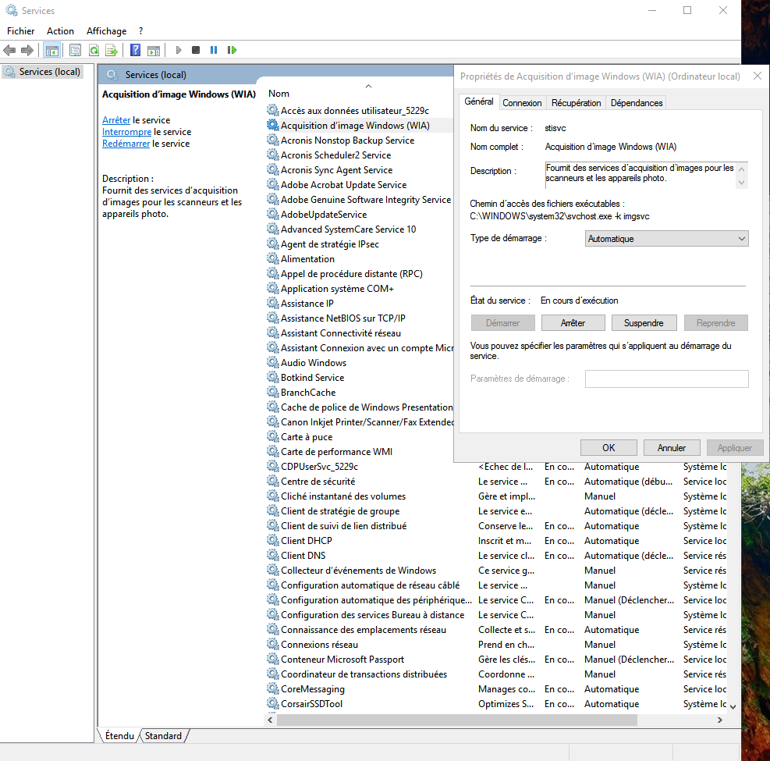
Task: Click the Paramètres de démarrage input field
Action: [x=666, y=379]
